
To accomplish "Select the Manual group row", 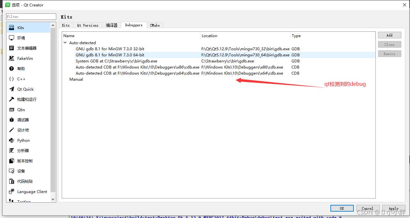I will 219,79.
